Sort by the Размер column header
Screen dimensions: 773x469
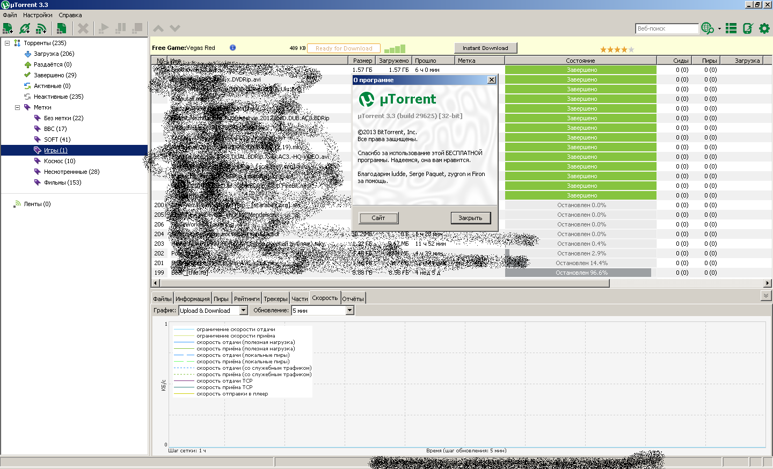363,61
